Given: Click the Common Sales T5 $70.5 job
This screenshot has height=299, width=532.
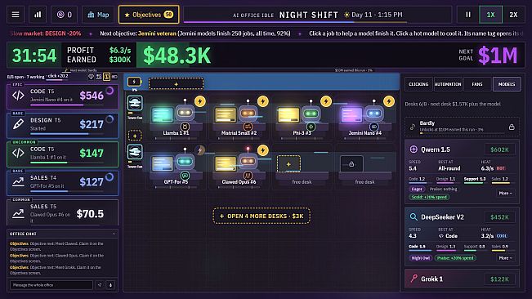Looking at the screenshot, I should point(62,212).
